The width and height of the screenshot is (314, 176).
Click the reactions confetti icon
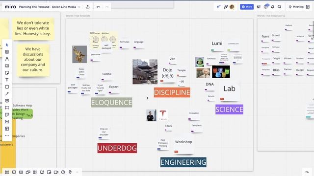click(x=226, y=7)
